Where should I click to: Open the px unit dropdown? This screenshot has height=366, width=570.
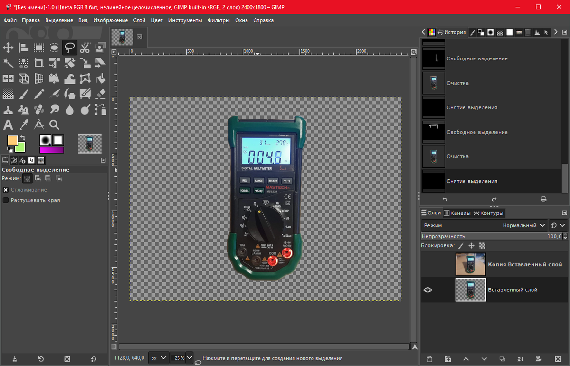[x=159, y=357]
